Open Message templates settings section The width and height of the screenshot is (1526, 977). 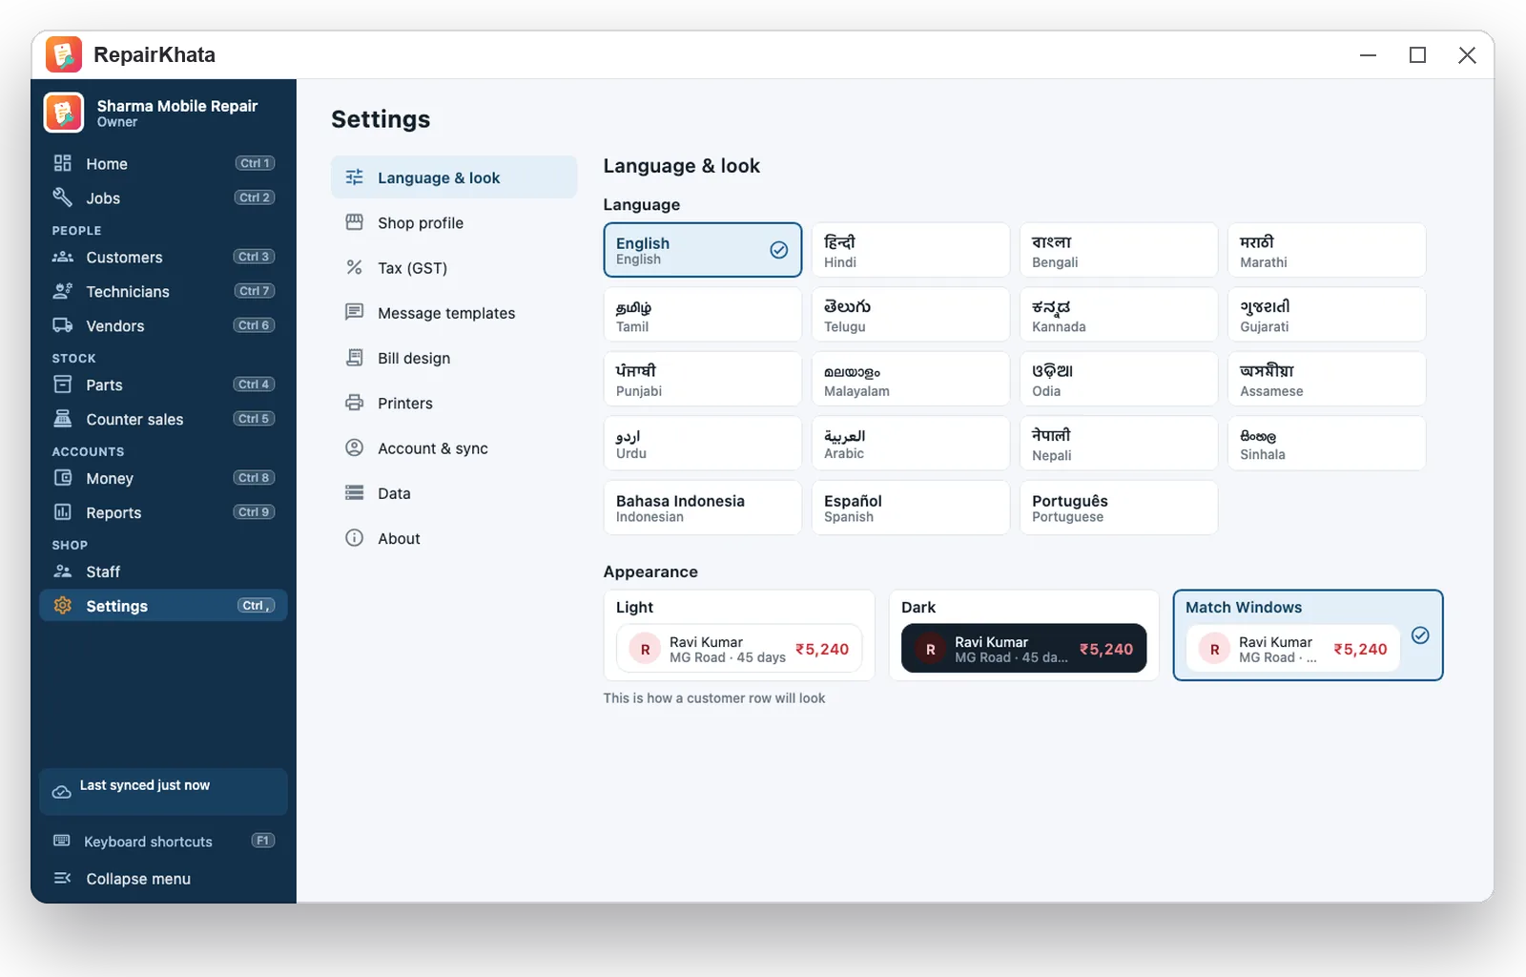[x=454, y=313]
